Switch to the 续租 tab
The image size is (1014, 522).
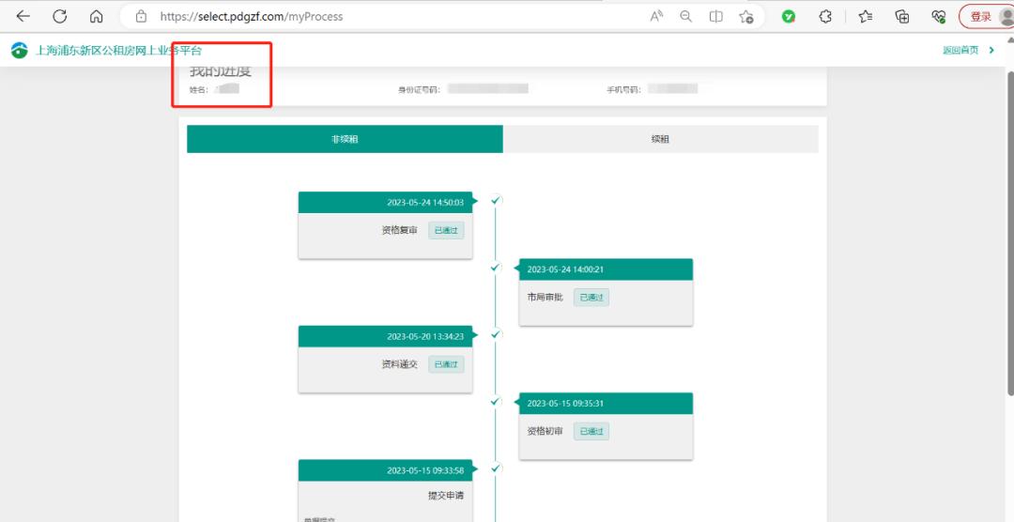[x=660, y=139]
